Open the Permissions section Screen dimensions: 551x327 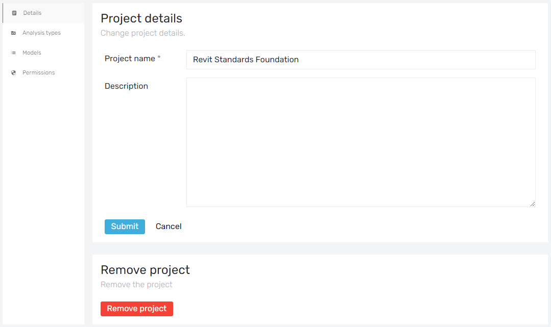pos(38,72)
